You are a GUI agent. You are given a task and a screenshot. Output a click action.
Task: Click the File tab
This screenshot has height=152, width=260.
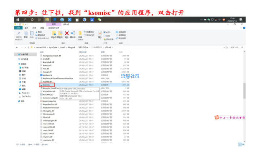[18, 28]
